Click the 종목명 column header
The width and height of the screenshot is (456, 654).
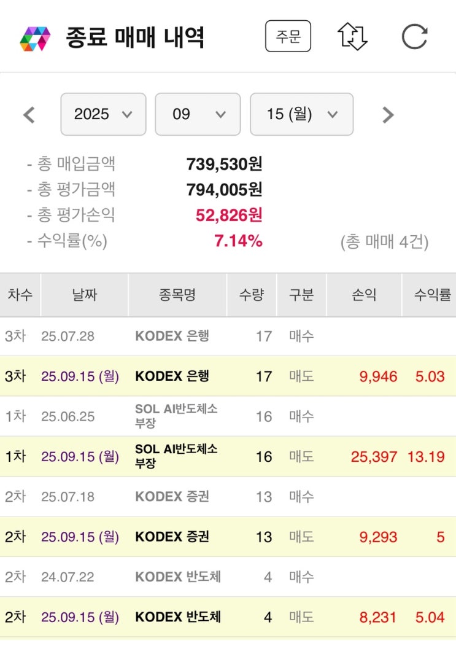(177, 295)
